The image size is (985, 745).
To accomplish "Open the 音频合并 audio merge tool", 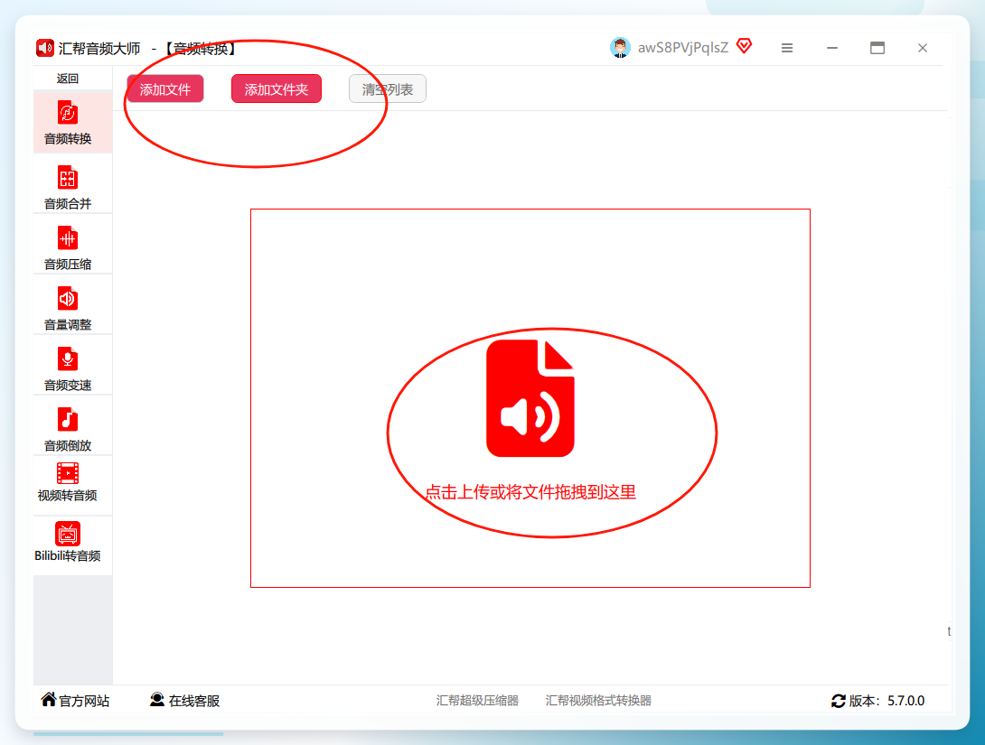I will [x=73, y=186].
